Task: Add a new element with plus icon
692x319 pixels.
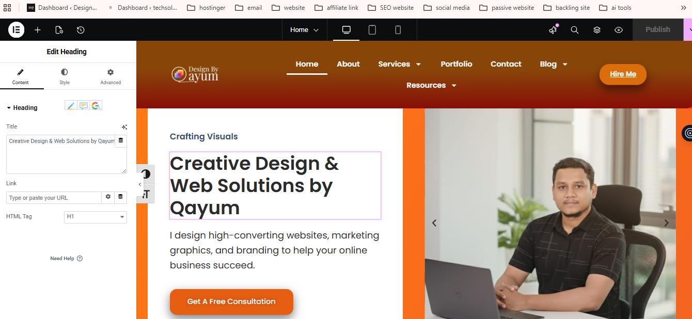Action: [38, 30]
